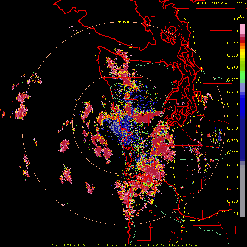247x247 pixels.
Task: Click the 13:24 timestamp
Action: click(x=192, y=245)
